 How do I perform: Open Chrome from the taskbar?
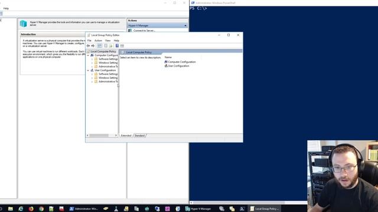(x=41, y=208)
